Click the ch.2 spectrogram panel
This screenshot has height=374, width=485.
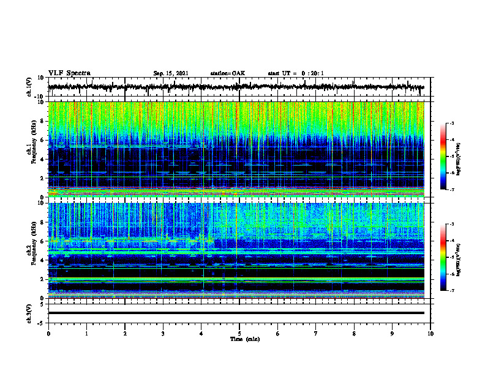tap(236, 251)
